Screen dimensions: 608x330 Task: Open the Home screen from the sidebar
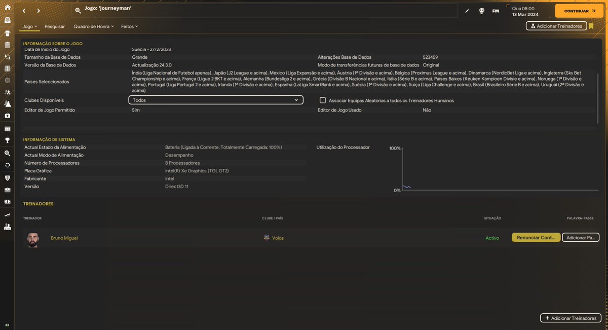point(7,8)
